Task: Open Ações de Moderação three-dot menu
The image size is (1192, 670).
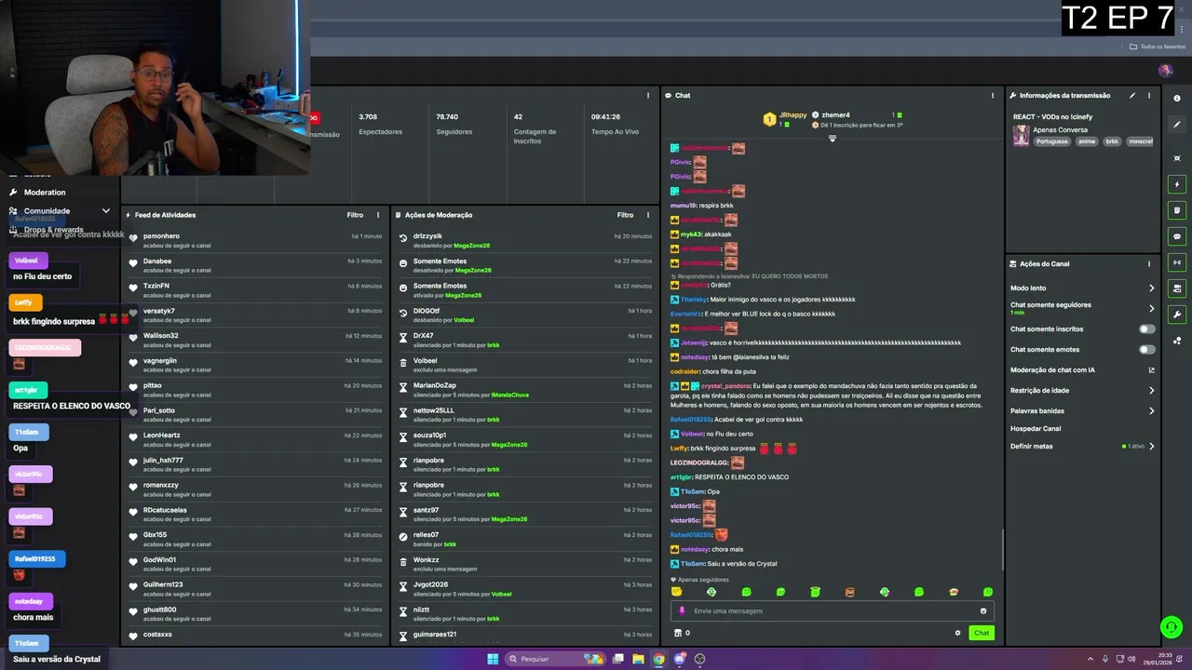Action: coord(648,215)
